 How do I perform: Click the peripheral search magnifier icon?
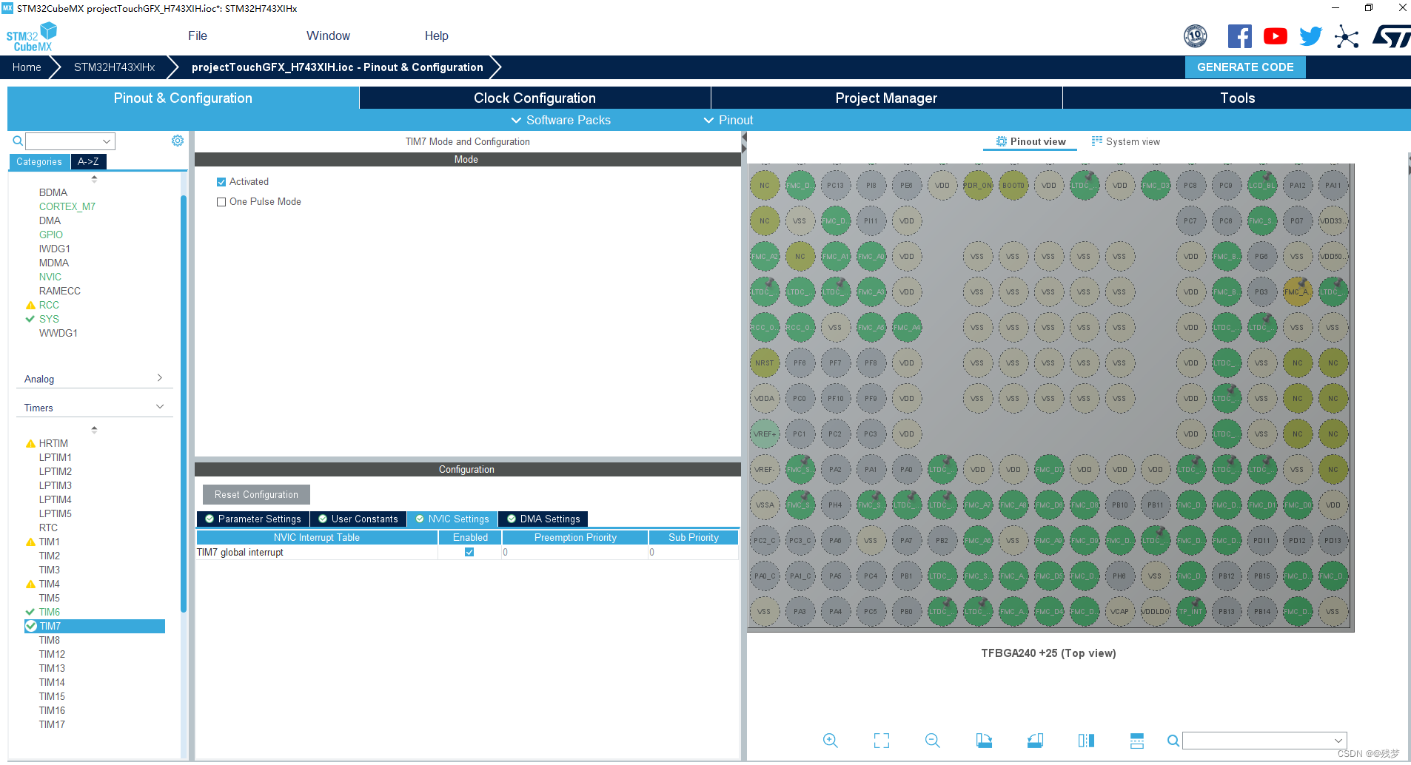(x=18, y=141)
